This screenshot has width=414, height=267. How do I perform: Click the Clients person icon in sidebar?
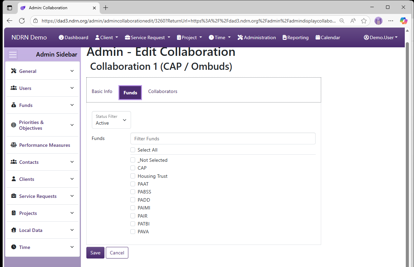coord(14,179)
